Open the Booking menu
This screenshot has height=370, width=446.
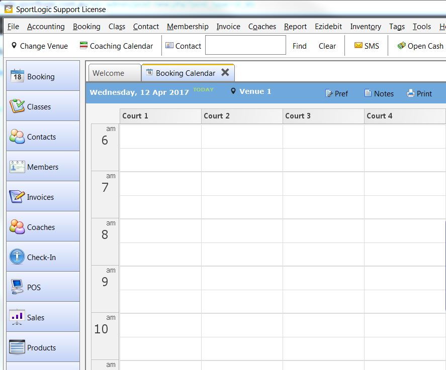click(x=86, y=27)
